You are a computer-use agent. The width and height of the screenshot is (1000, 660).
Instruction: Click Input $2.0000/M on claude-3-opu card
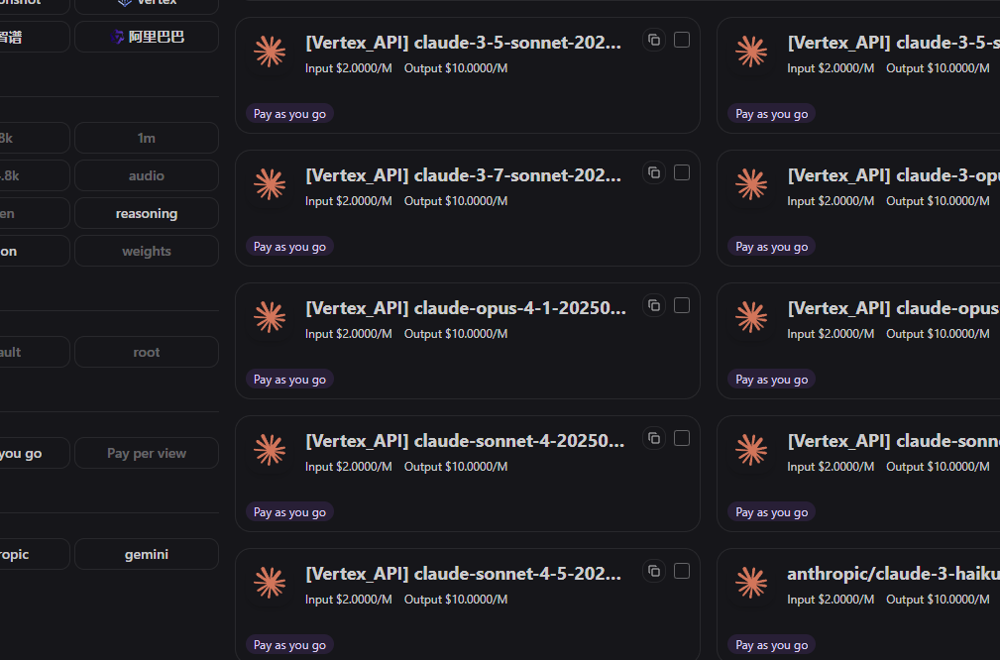[x=831, y=201]
